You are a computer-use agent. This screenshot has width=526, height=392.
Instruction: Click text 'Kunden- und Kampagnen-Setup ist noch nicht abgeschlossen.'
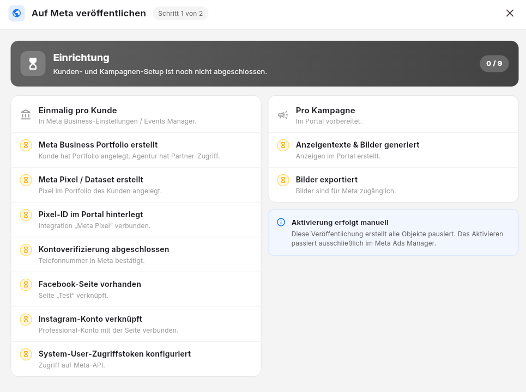(160, 72)
